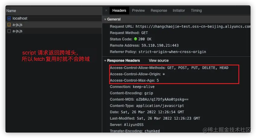Click the Content-MD5 hash value
The width and height of the screenshot is (256, 138).
pyautogui.click(x=162, y=99)
